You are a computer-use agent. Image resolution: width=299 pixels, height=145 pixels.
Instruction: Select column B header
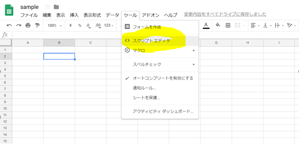click(x=59, y=43)
